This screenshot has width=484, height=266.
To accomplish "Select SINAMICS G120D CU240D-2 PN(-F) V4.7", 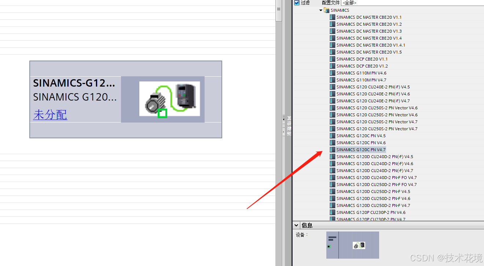I will click(375, 171).
